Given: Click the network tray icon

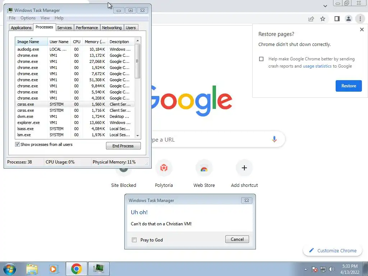Looking at the screenshot, I should [323, 269].
